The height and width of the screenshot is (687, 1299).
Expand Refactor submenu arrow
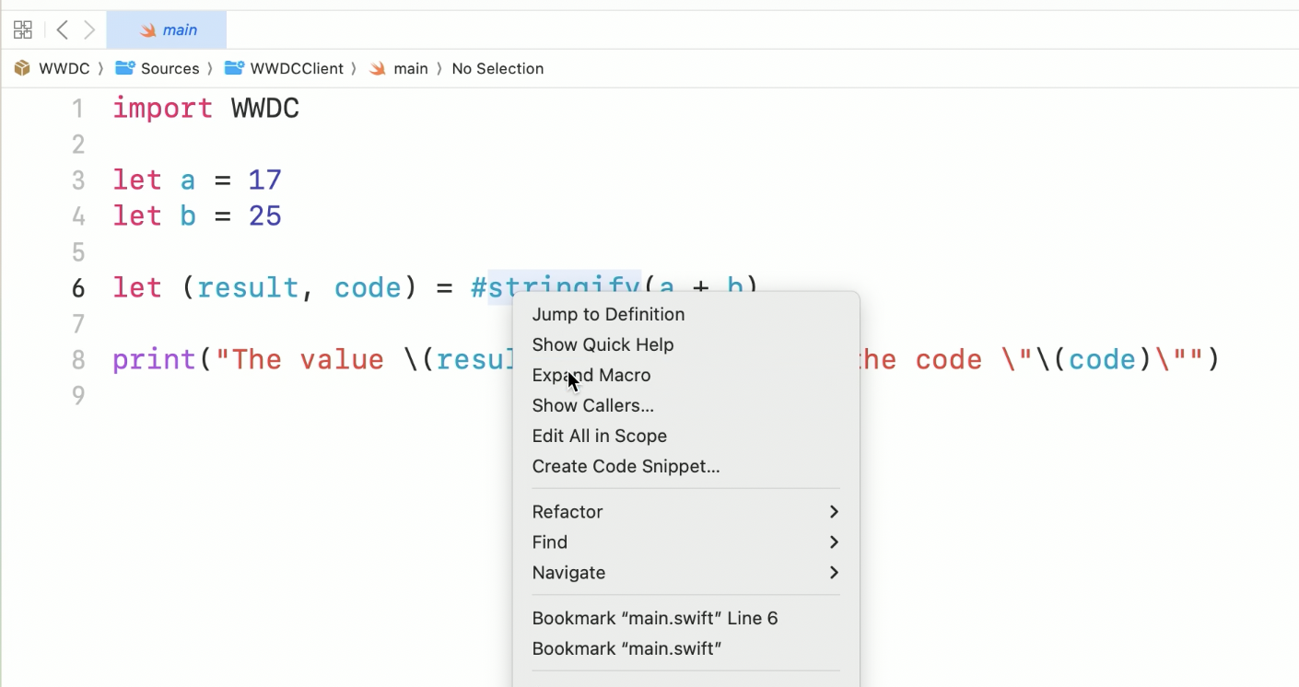coord(834,511)
